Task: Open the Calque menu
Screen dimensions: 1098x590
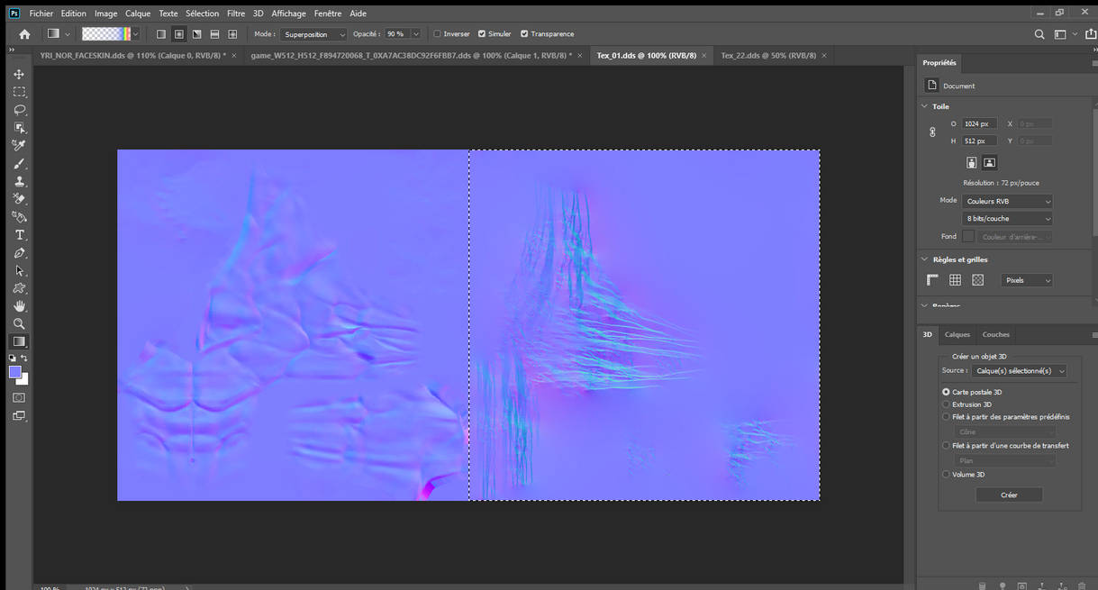Action: pos(138,14)
